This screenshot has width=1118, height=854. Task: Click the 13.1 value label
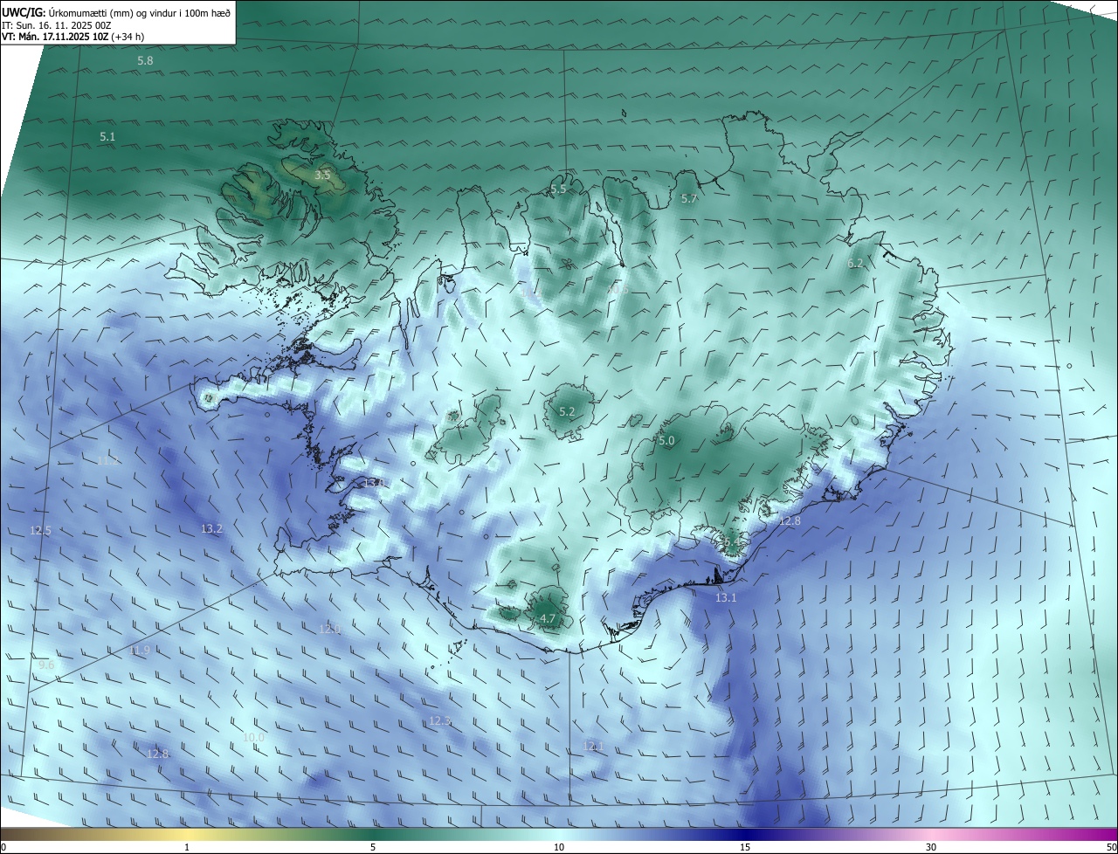click(726, 598)
